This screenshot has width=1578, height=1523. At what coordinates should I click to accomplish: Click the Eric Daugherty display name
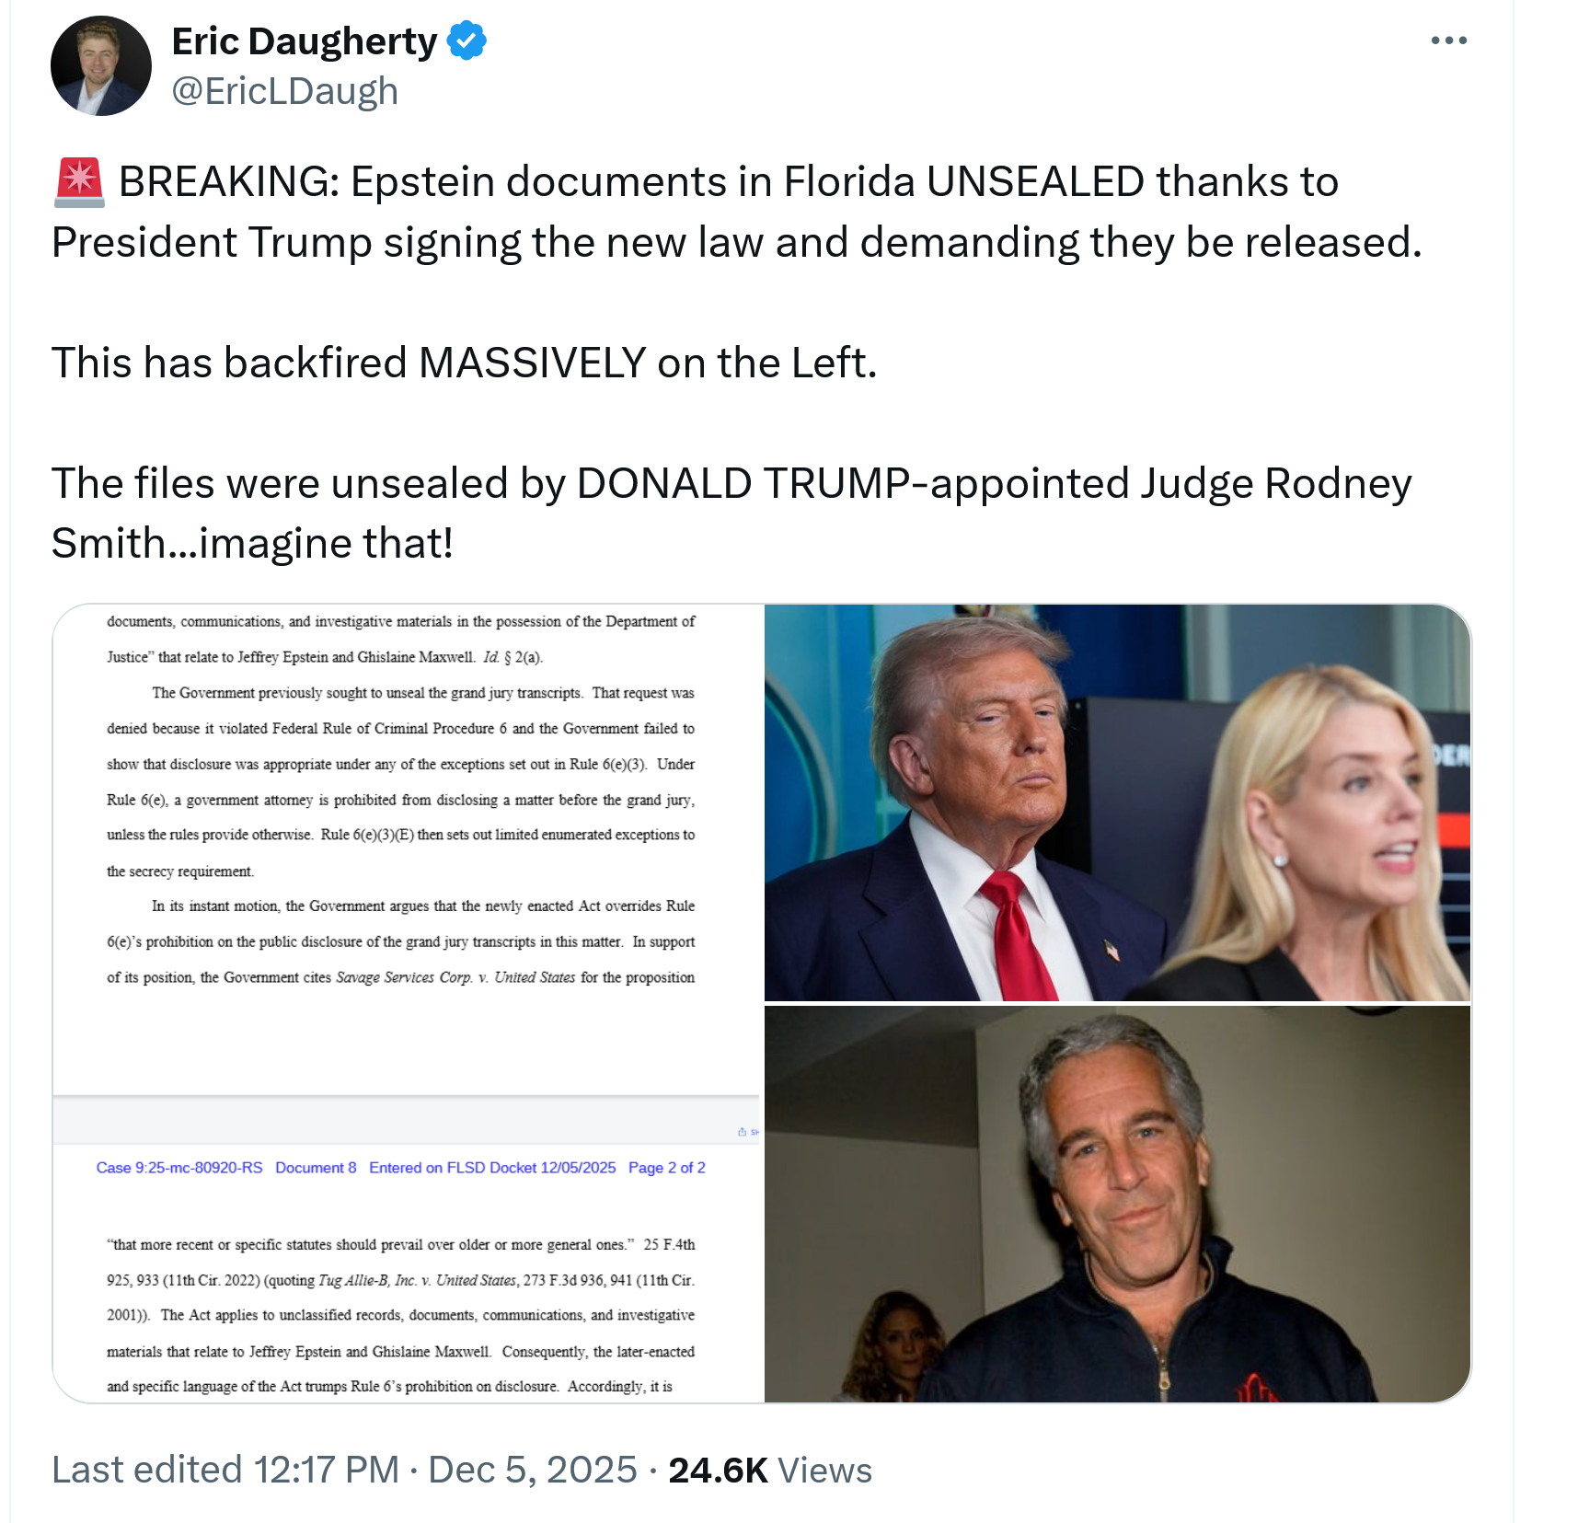[305, 41]
